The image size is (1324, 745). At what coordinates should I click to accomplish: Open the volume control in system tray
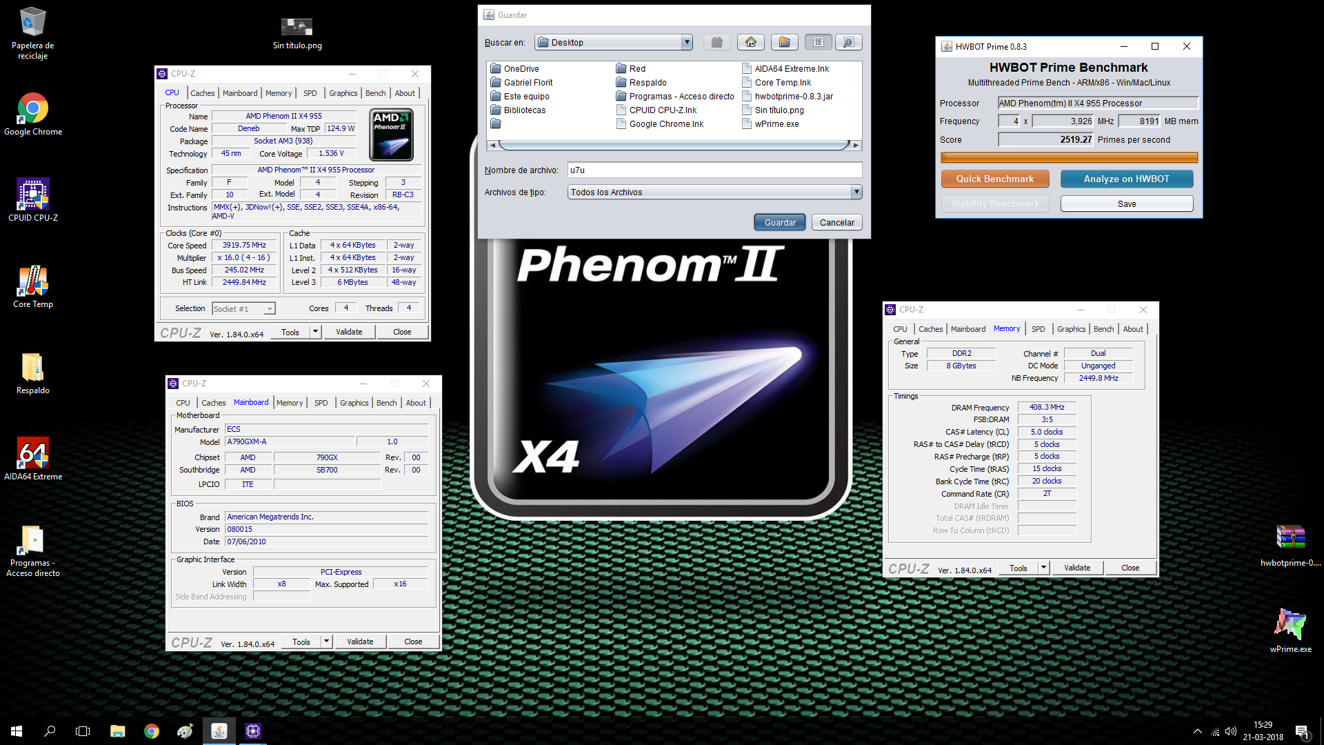(1231, 731)
